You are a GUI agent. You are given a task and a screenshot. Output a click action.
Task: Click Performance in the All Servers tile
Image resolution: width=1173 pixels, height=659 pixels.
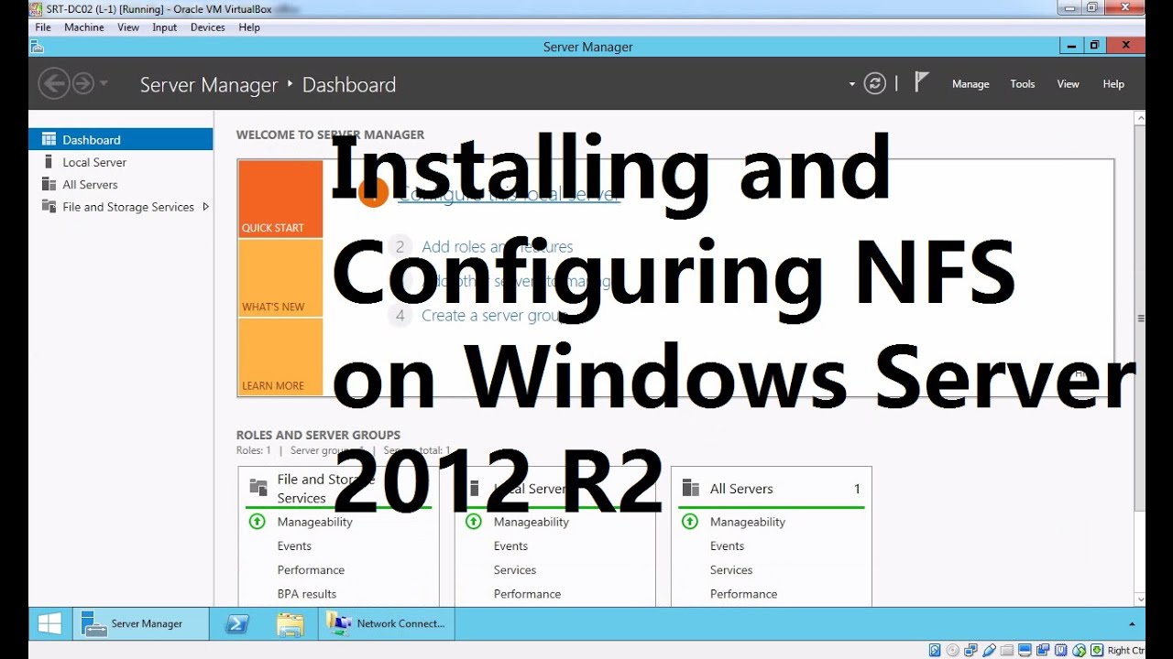click(743, 594)
